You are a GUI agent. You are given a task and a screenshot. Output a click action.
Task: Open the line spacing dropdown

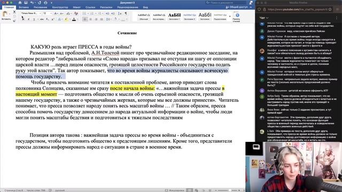click(x=108, y=19)
